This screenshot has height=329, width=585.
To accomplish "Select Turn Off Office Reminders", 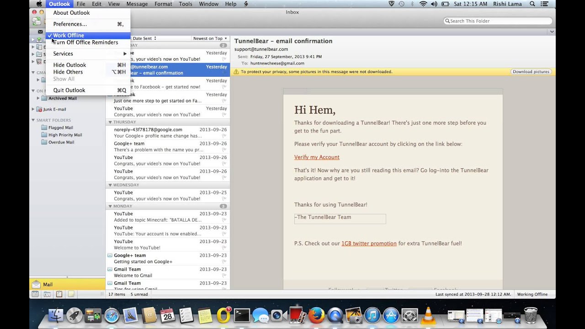I will tap(88, 42).
